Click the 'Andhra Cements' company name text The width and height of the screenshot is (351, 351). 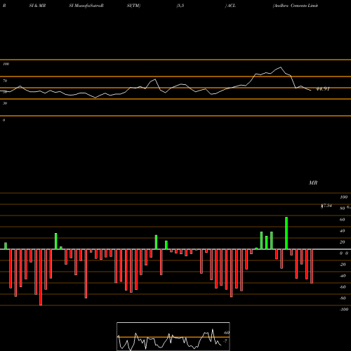tap(290, 6)
